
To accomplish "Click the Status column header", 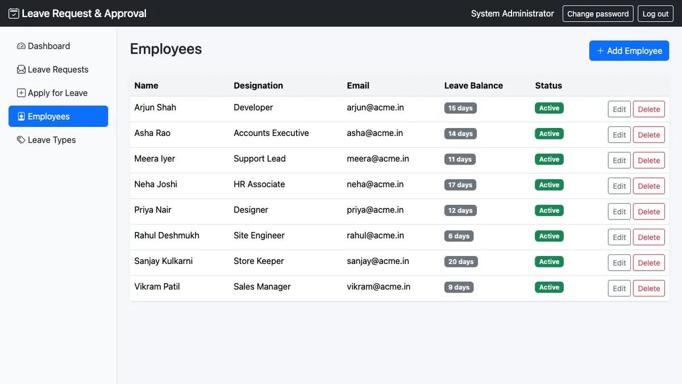I will pyautogui.click(x=548, y=85).
